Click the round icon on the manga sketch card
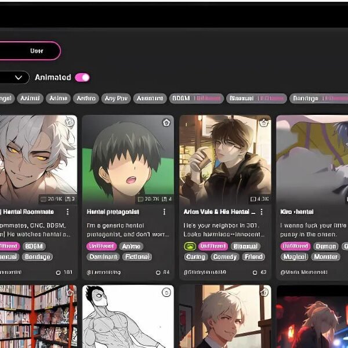 pyautogui.click(x=166, y=292)
